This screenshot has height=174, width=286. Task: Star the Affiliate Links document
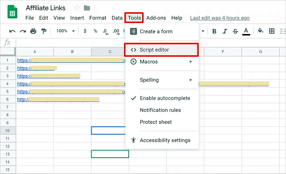coord(76,8)
